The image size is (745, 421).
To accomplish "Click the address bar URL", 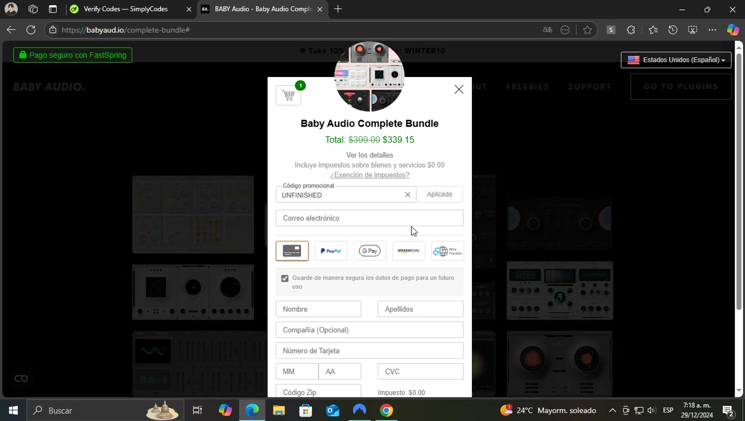I will 126,30.
